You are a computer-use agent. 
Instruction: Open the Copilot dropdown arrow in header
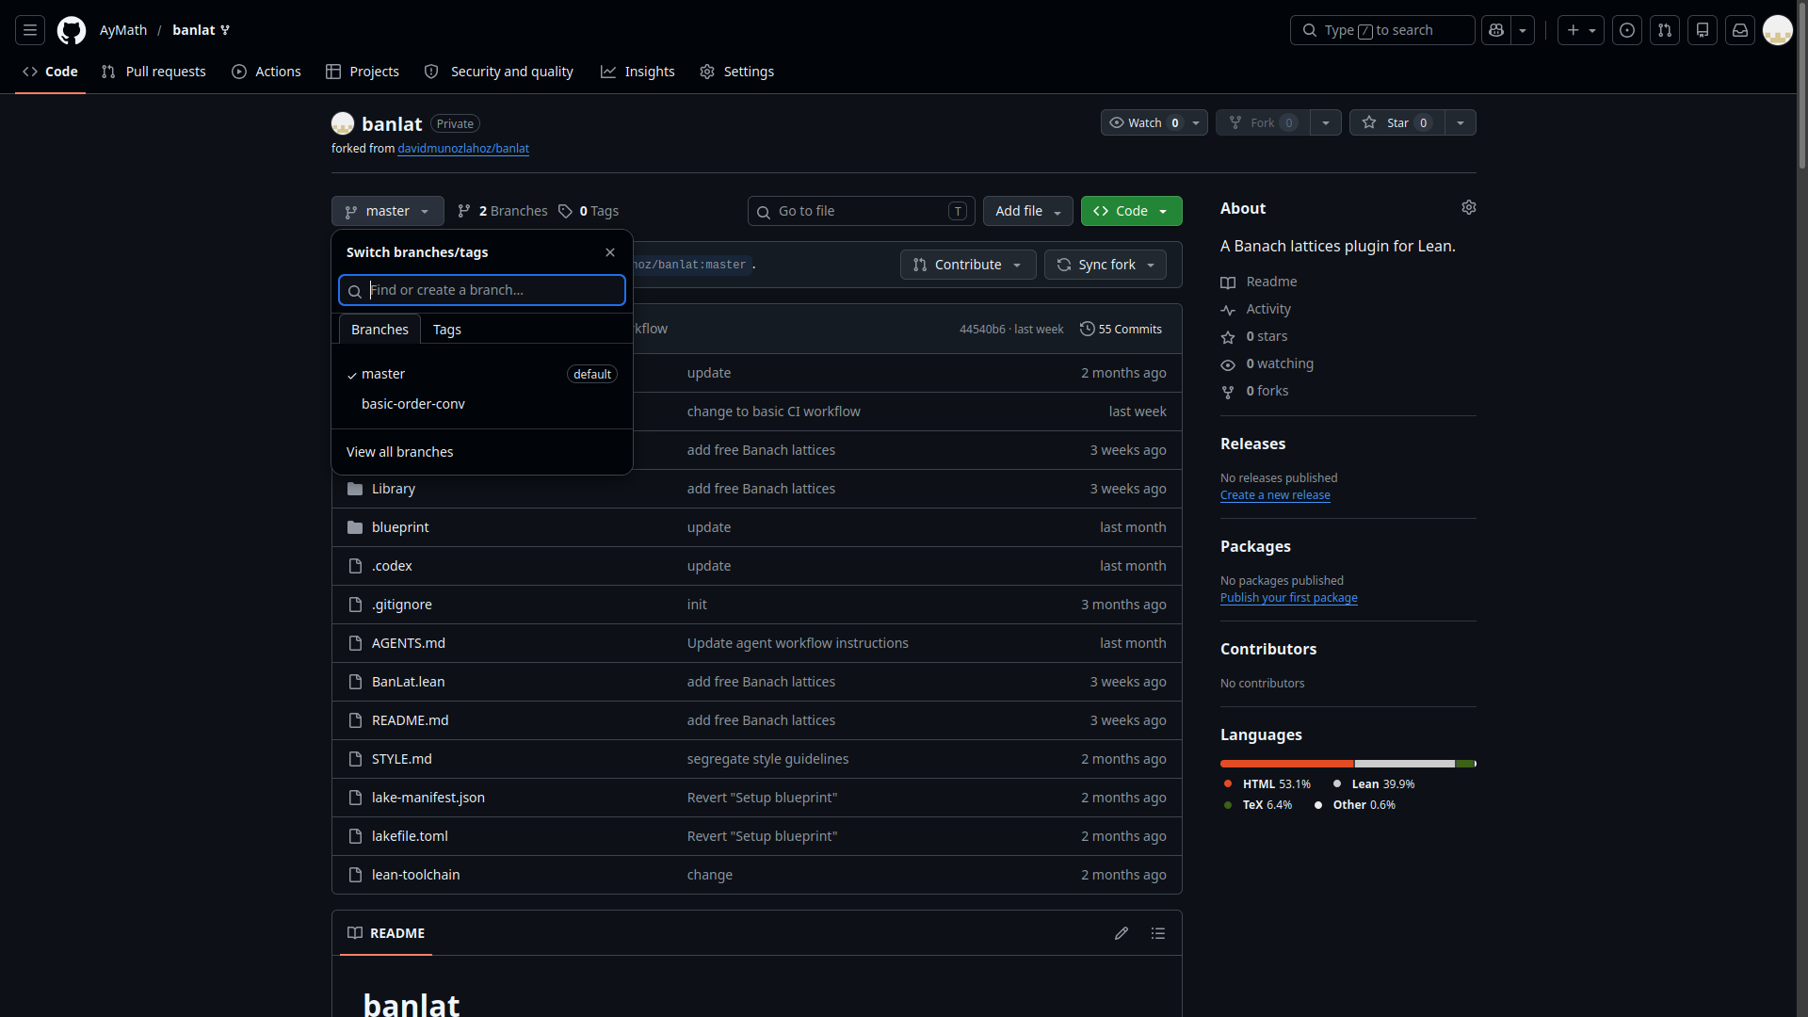point(1523,30)
